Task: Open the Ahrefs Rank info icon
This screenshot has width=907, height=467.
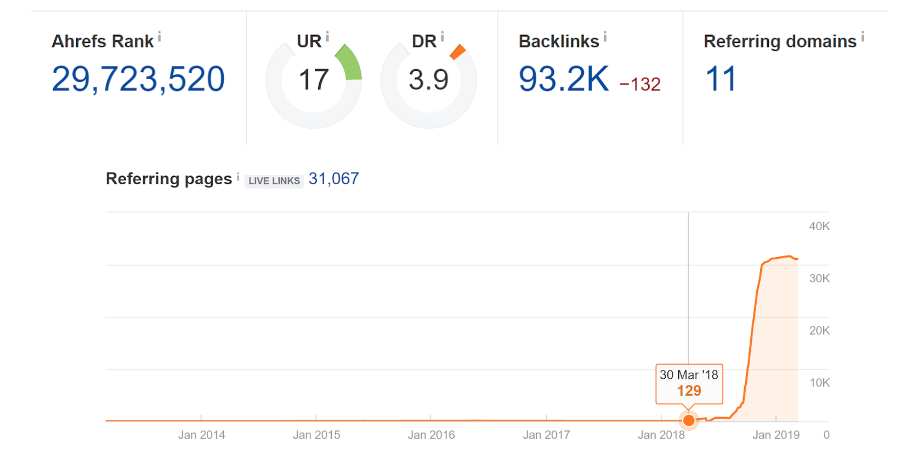Action: (x=159, y=37)
